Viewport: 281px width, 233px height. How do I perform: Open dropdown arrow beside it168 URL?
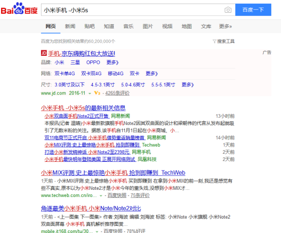click(x=97, y=231)
